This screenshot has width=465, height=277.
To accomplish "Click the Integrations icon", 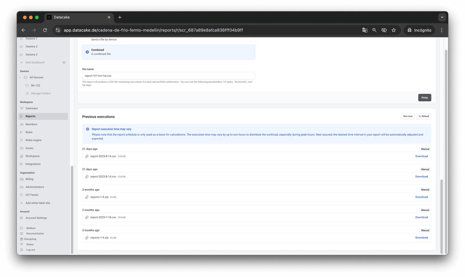I will [x=21, y=164].
